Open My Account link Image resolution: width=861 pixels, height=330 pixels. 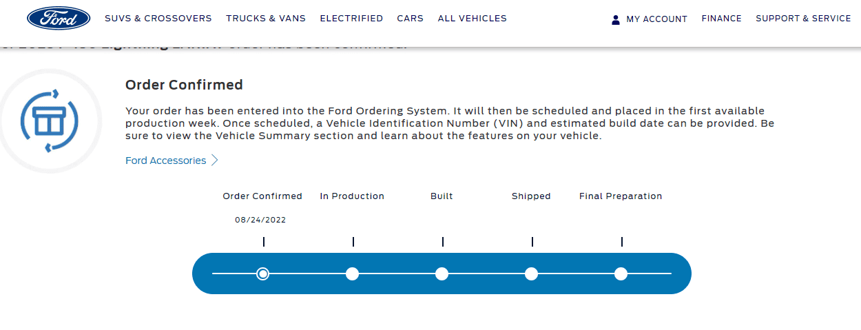pyautogui.click(x=656, y=19)
